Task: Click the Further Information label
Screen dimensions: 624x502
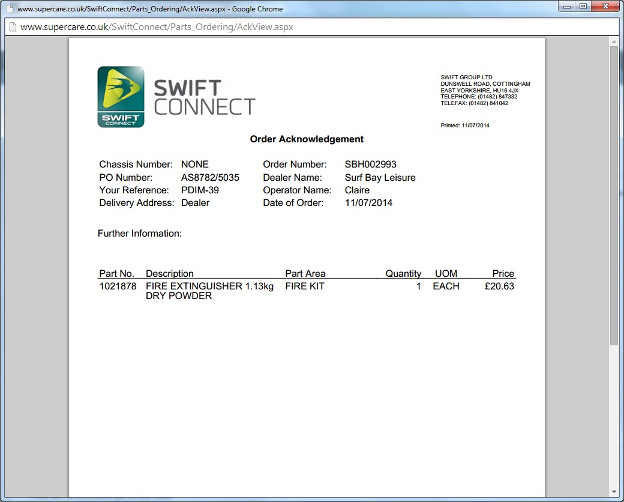Action: click(140, 234)
